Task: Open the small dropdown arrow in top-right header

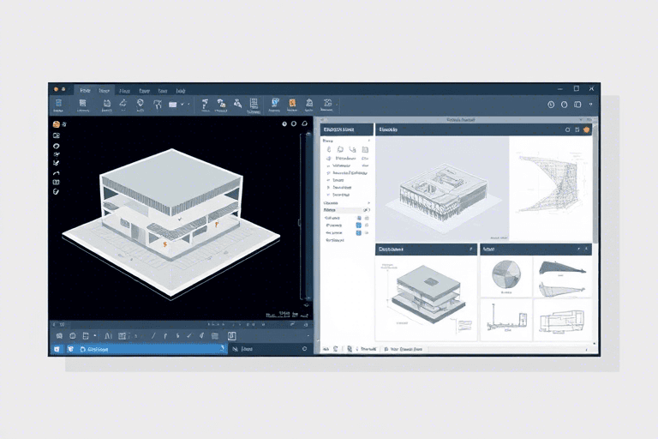Action: tap(591, 105)
